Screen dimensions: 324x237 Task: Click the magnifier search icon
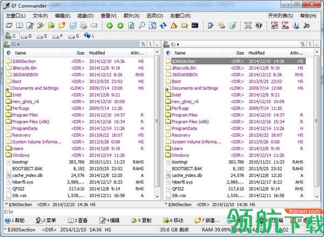141,25
